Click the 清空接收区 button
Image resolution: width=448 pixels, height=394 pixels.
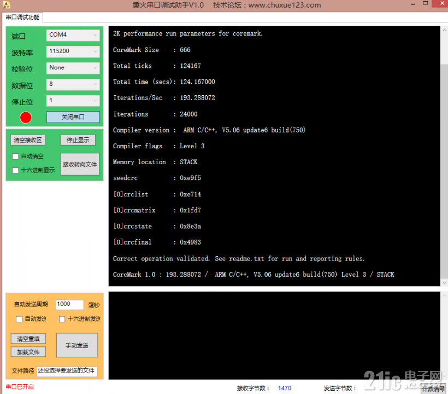click(x=28, y=140)
